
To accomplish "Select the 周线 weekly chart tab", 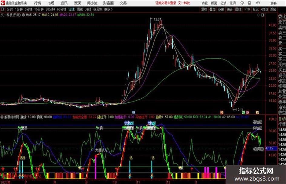I will coord(80,9).
